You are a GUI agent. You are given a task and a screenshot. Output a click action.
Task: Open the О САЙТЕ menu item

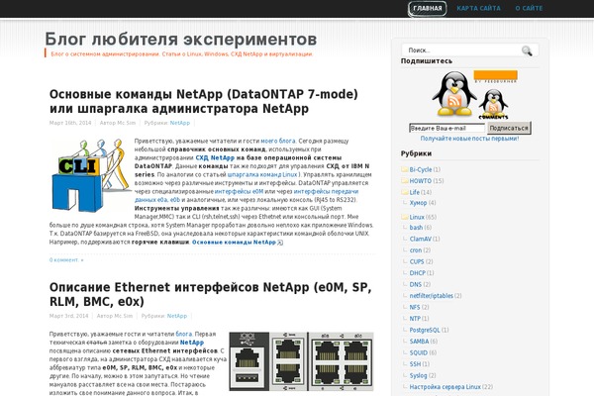click(529, 8)
